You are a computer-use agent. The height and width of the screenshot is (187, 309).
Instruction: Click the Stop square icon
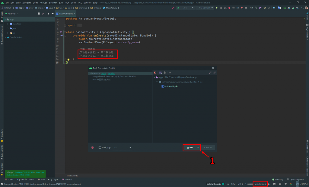[x=246, y=8]
